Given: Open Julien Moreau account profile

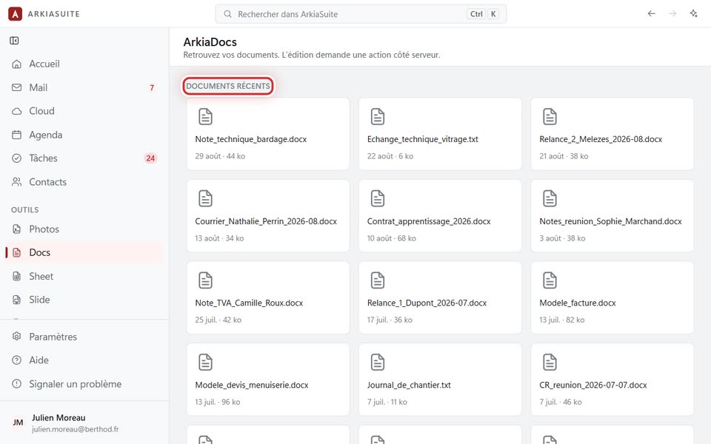Looking at the screenshot, I should (84, 423).
